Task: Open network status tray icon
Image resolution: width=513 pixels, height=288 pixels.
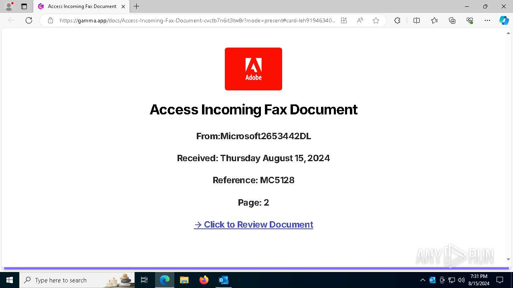Action: 452,280
